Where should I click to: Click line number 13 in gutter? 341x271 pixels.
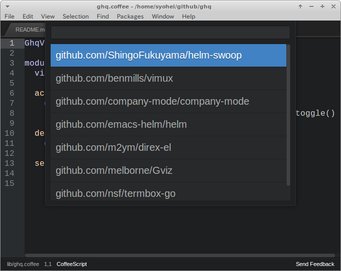[x=10, y=163]
